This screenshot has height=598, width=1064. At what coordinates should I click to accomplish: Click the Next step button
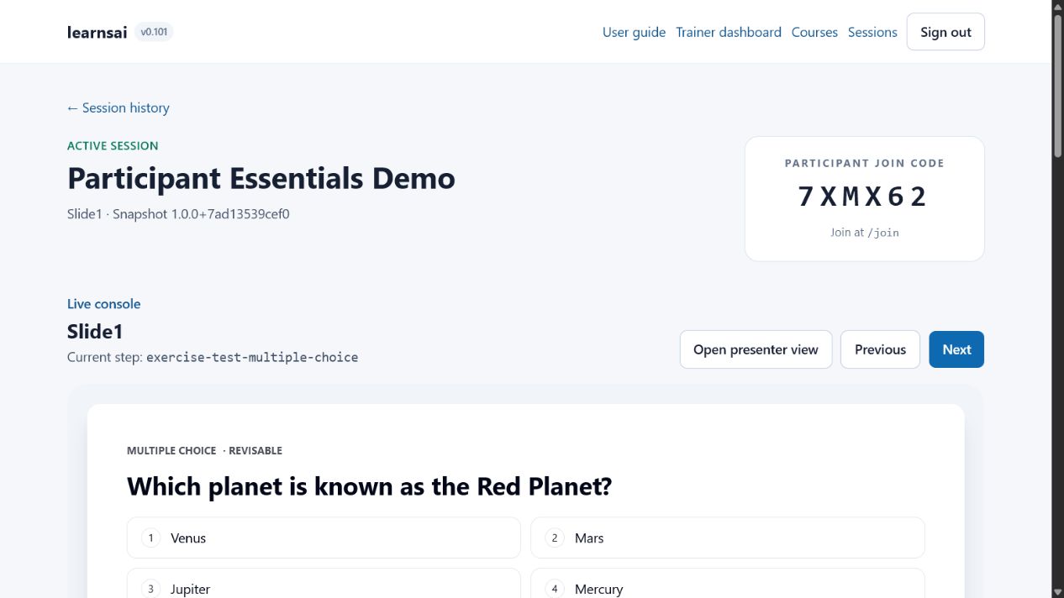(x=956, y=349)
